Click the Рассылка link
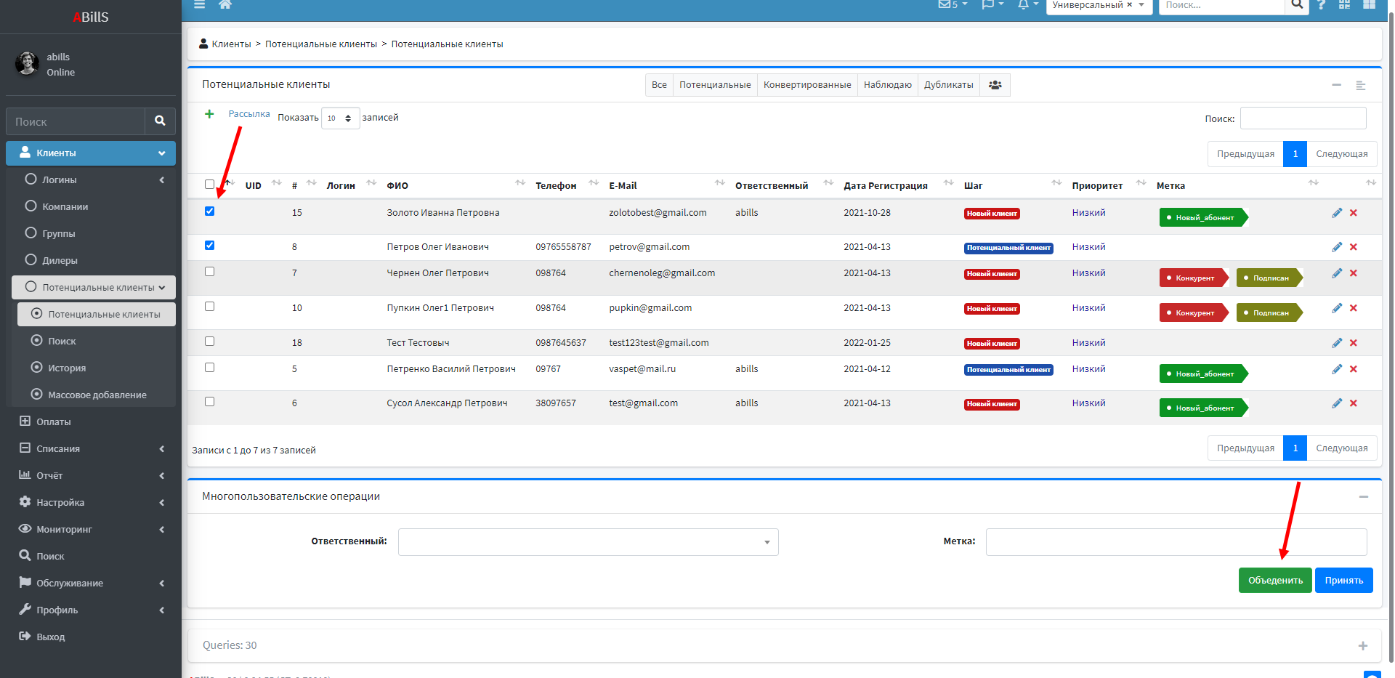 (x=249, y=114)
